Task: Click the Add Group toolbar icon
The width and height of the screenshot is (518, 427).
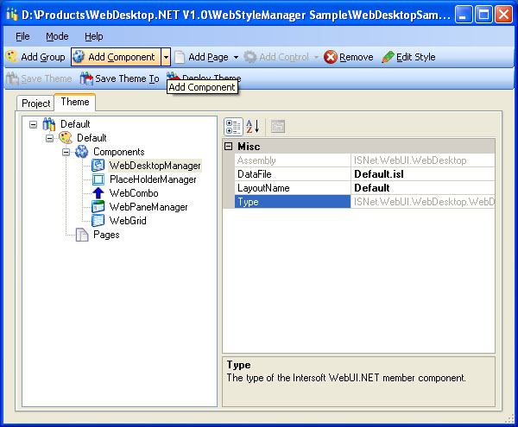Action: pos(11,57)
